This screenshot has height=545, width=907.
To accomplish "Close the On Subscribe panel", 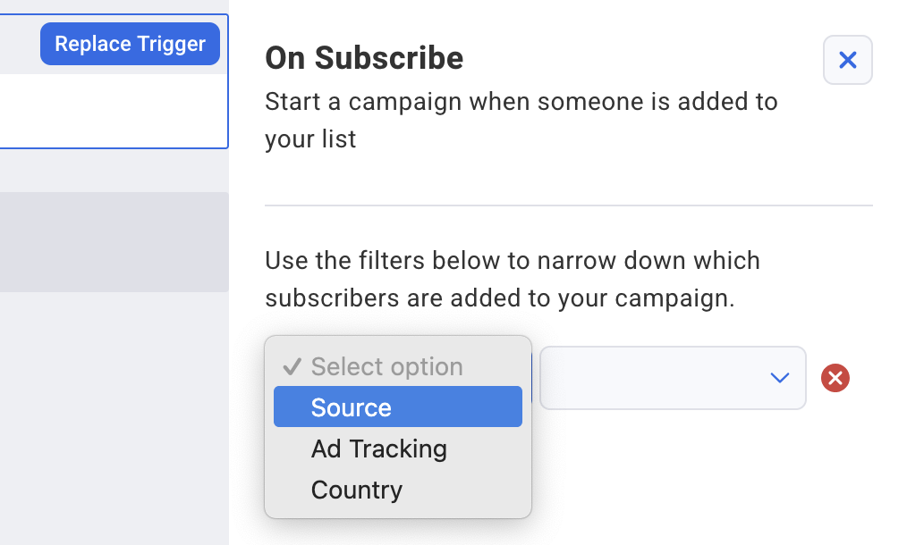I will click(847, 60).
